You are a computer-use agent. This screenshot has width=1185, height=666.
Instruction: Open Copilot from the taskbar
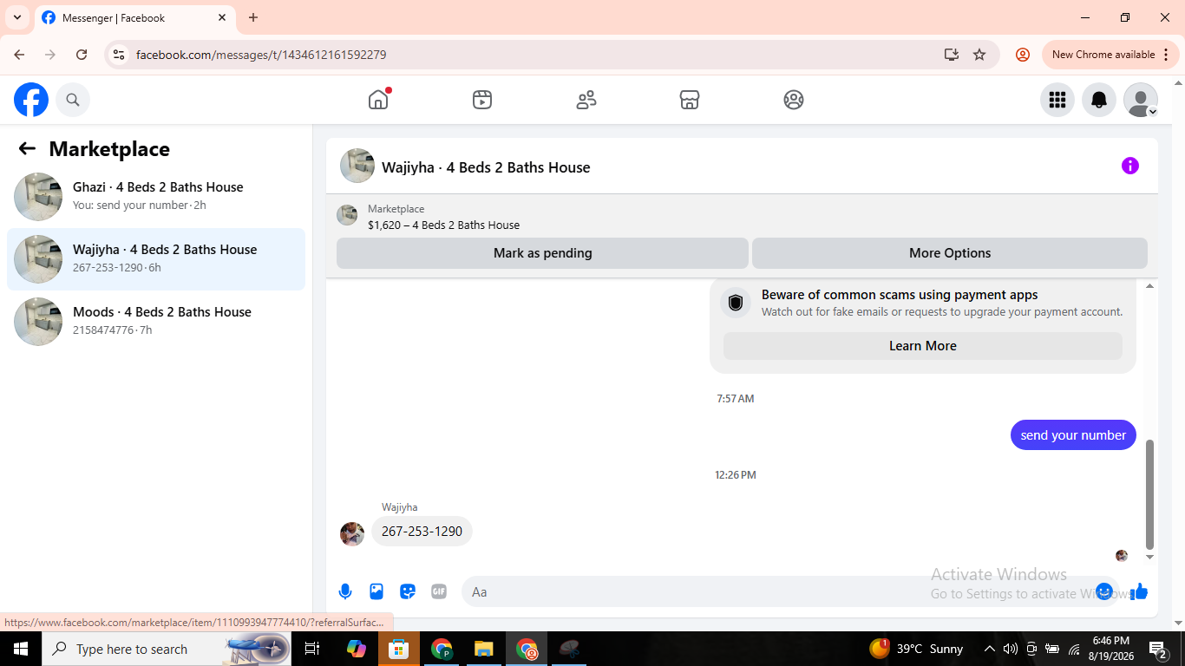point(357,649)
